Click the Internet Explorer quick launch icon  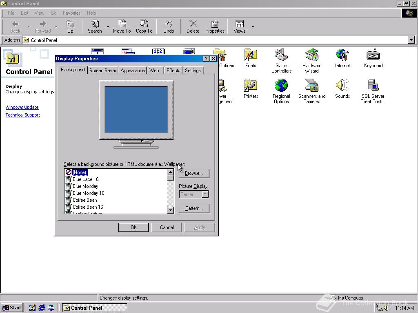42,308
